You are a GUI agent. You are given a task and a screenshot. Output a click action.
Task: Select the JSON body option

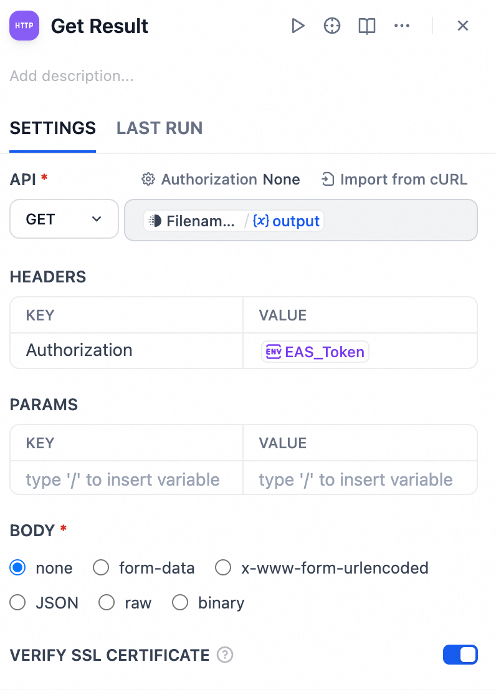click(18, 603)
